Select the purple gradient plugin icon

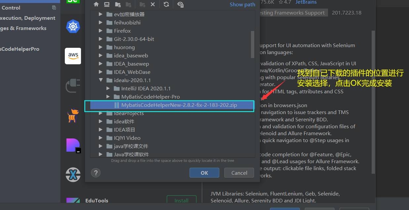(x=73, y=145)
